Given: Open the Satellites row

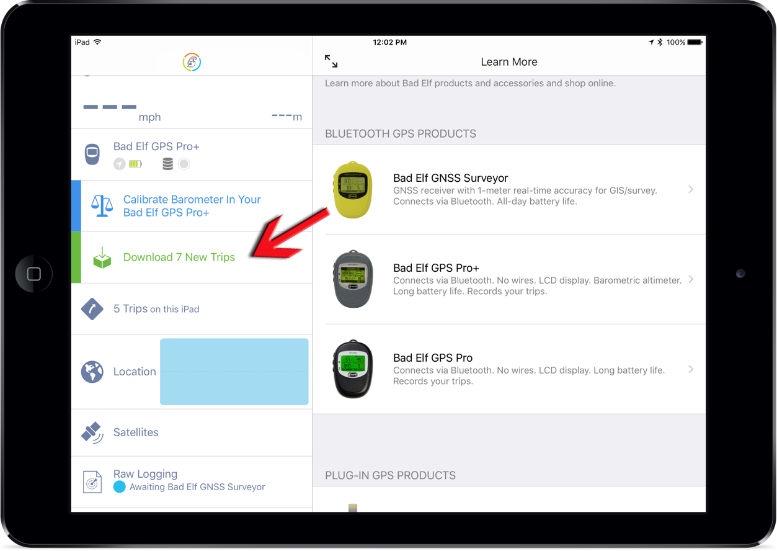Looking at the screenshot, I should [192, 432].
